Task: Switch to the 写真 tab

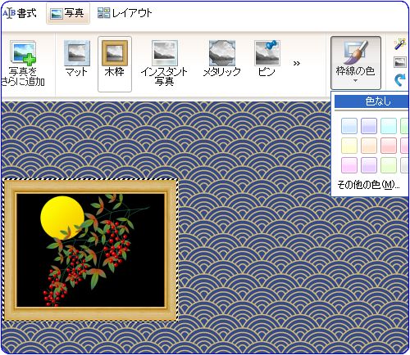Action: tap(68, 13)
